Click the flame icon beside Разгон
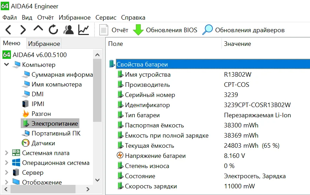 pos(26,113)
